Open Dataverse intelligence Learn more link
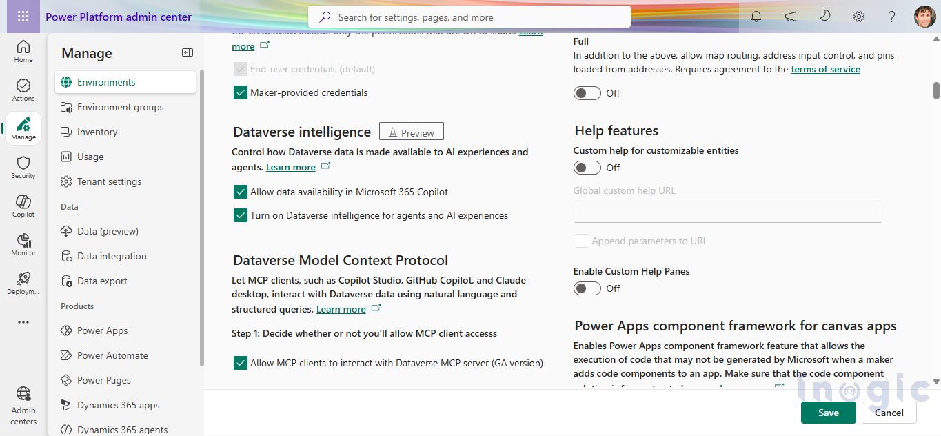 click(x=291, y=167)
